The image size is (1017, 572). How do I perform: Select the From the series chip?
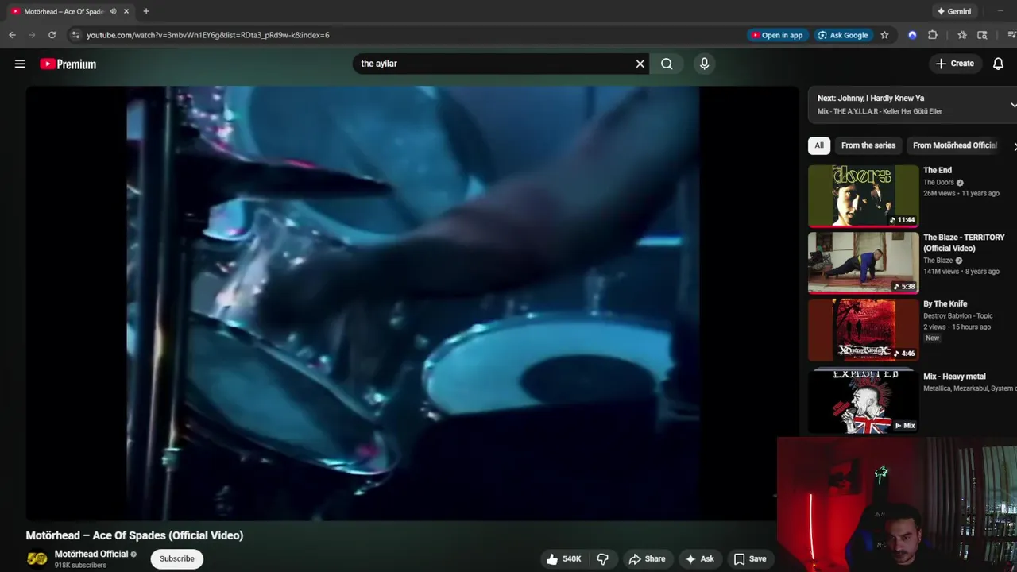(868, 145)
